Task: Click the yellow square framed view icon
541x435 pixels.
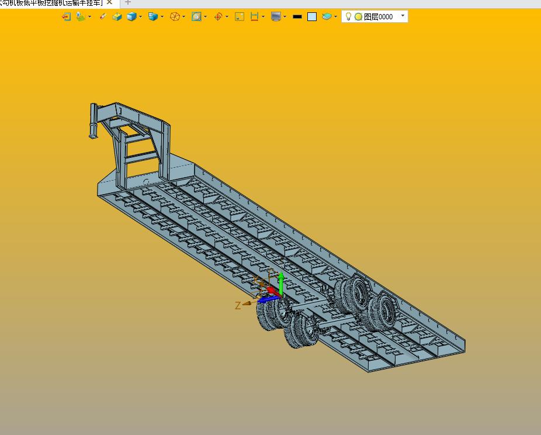Action: [240, 16]
